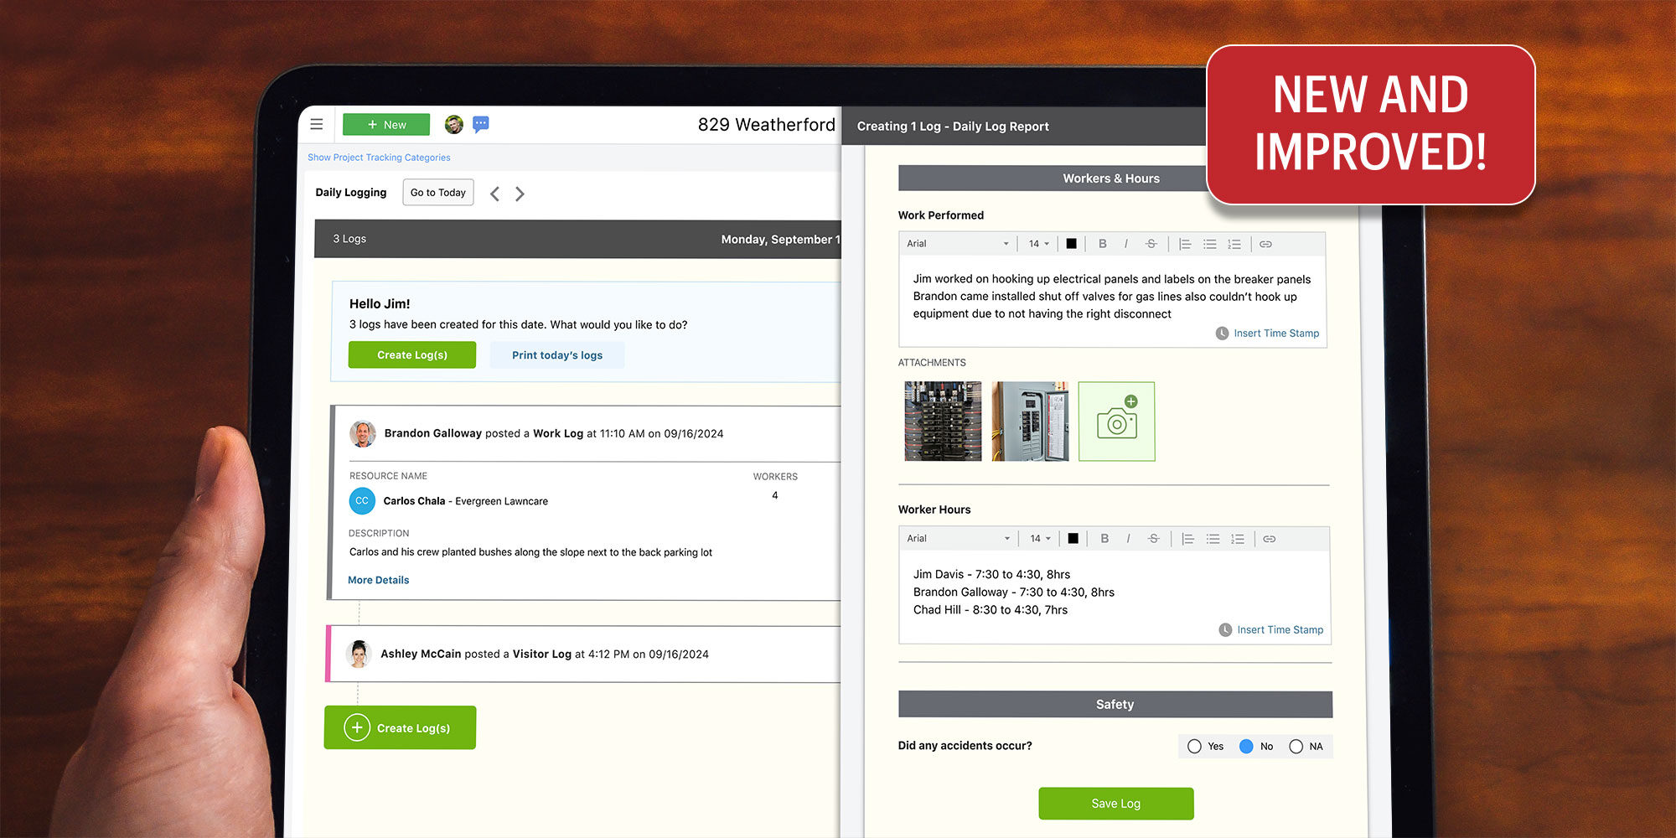The image size is (1676, 838).
Task: Add a photo attachment via camera icon
Action: (x=1116, y=422)
